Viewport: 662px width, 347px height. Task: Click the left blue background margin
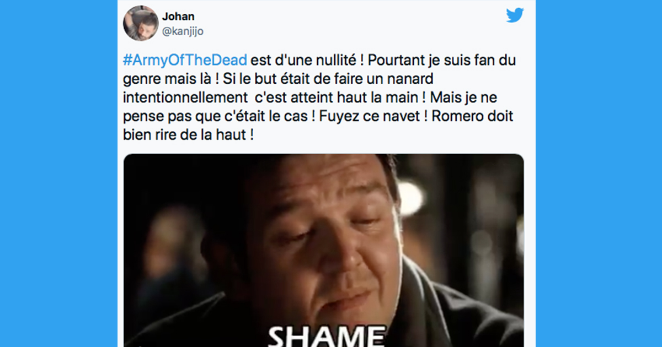pos(58,173)
